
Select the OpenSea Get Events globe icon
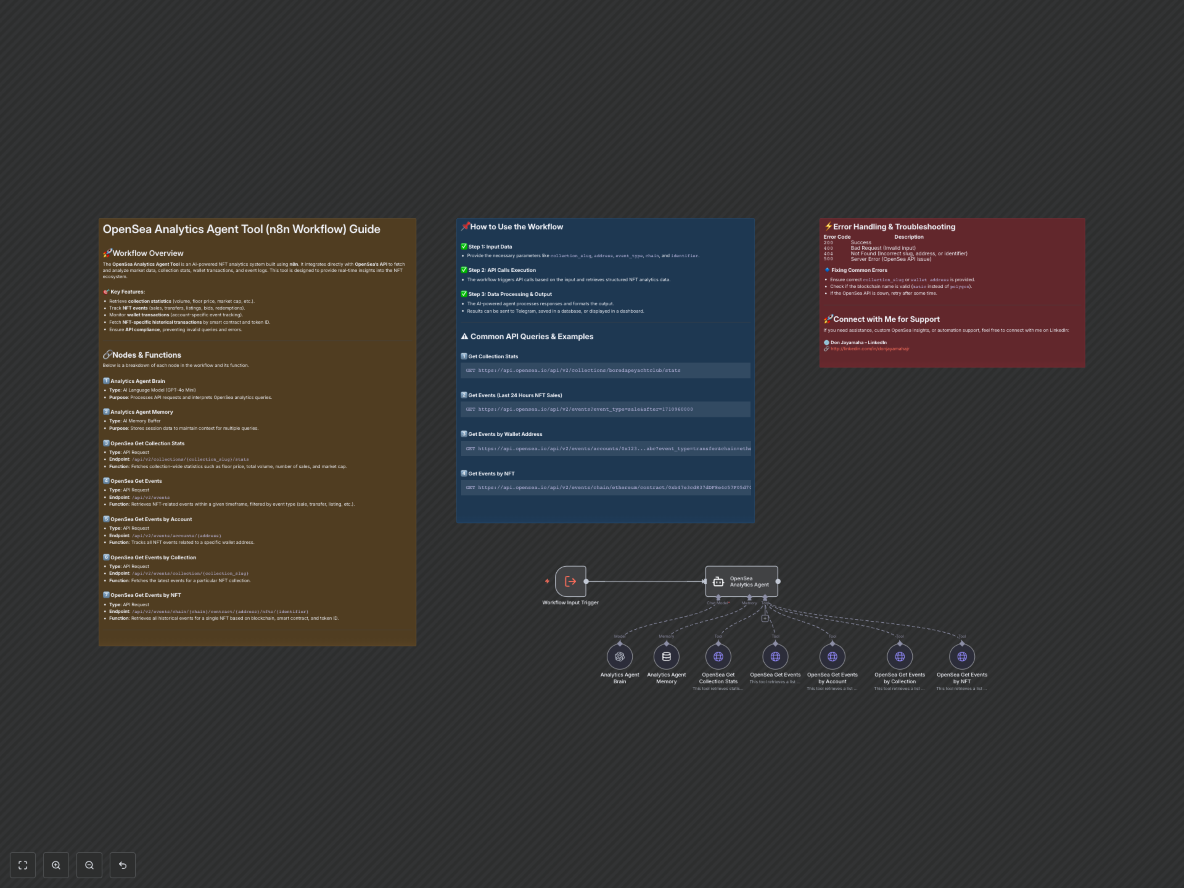pyautogui.click(x=775, y=656)
